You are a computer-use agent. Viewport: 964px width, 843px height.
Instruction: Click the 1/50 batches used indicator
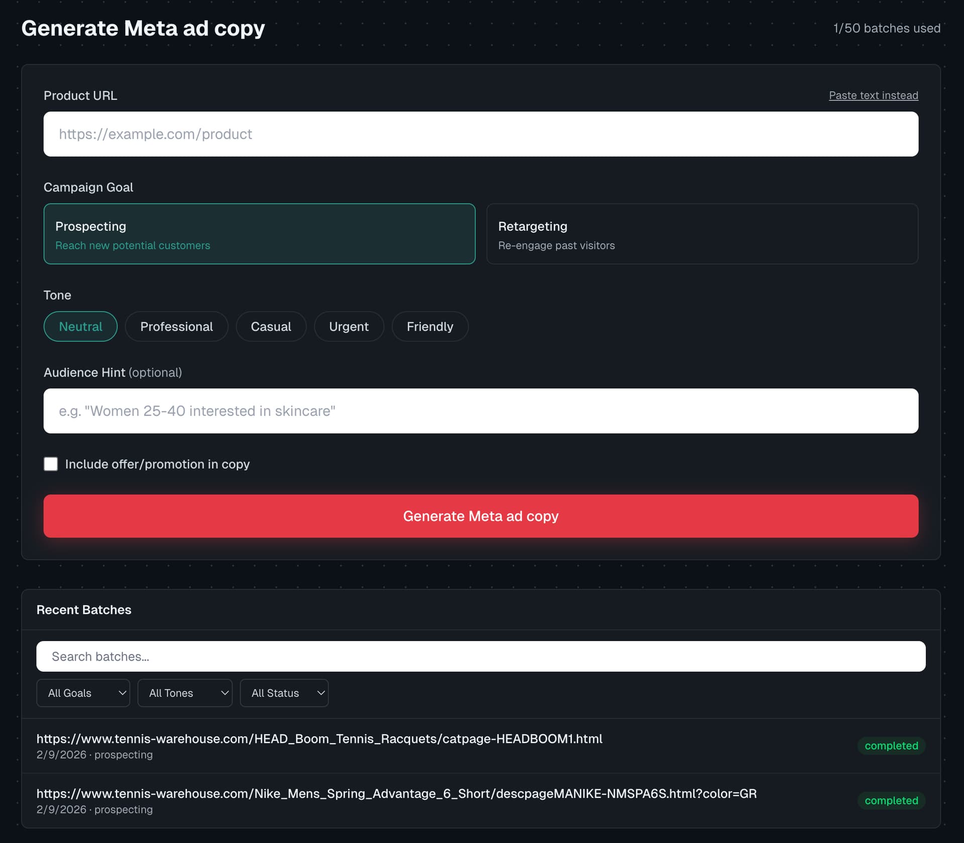[886, 28]
